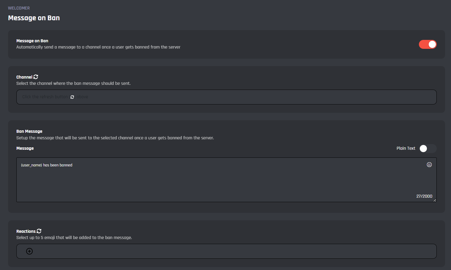The width and height of the screenshot is (451, 270).
Task: Click the 27/2000 character counter
Action: pyautogui.click(x=424, y=196)
